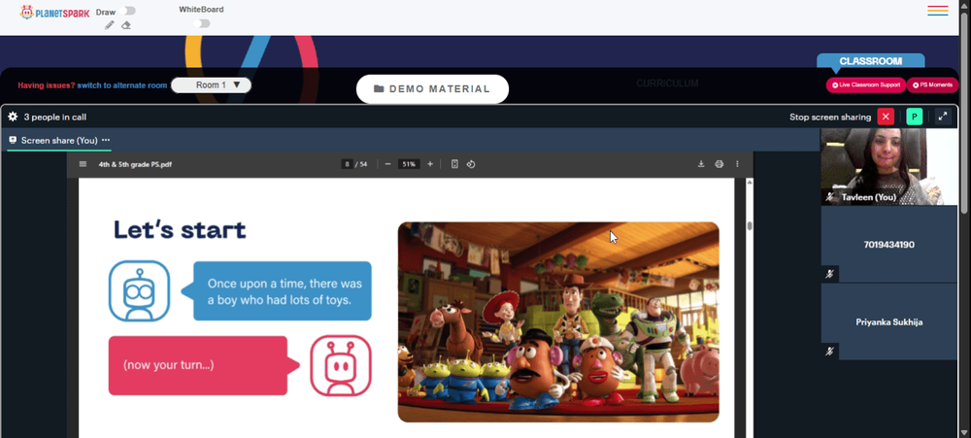The image size is (971, 438).
Task: Open call settings gear icon
Action: [x=13, y=117]
